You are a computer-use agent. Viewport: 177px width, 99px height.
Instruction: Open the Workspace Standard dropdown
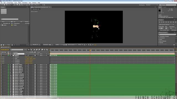tap(152, 5)
